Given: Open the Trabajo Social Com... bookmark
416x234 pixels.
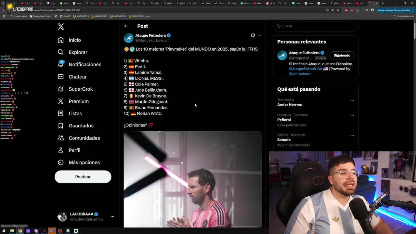Looking at the screenshot, I should click(x=41, y=16).
